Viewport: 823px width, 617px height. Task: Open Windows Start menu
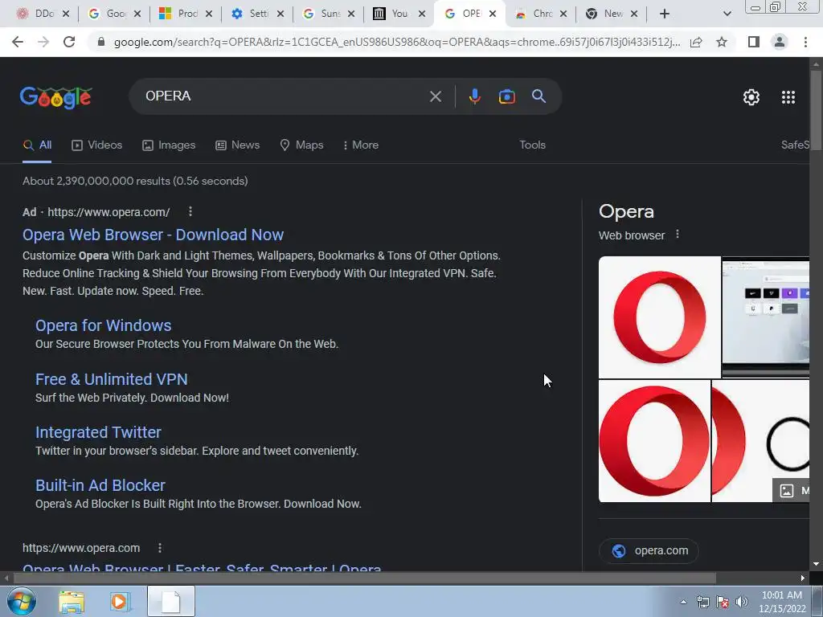(21, 601)
